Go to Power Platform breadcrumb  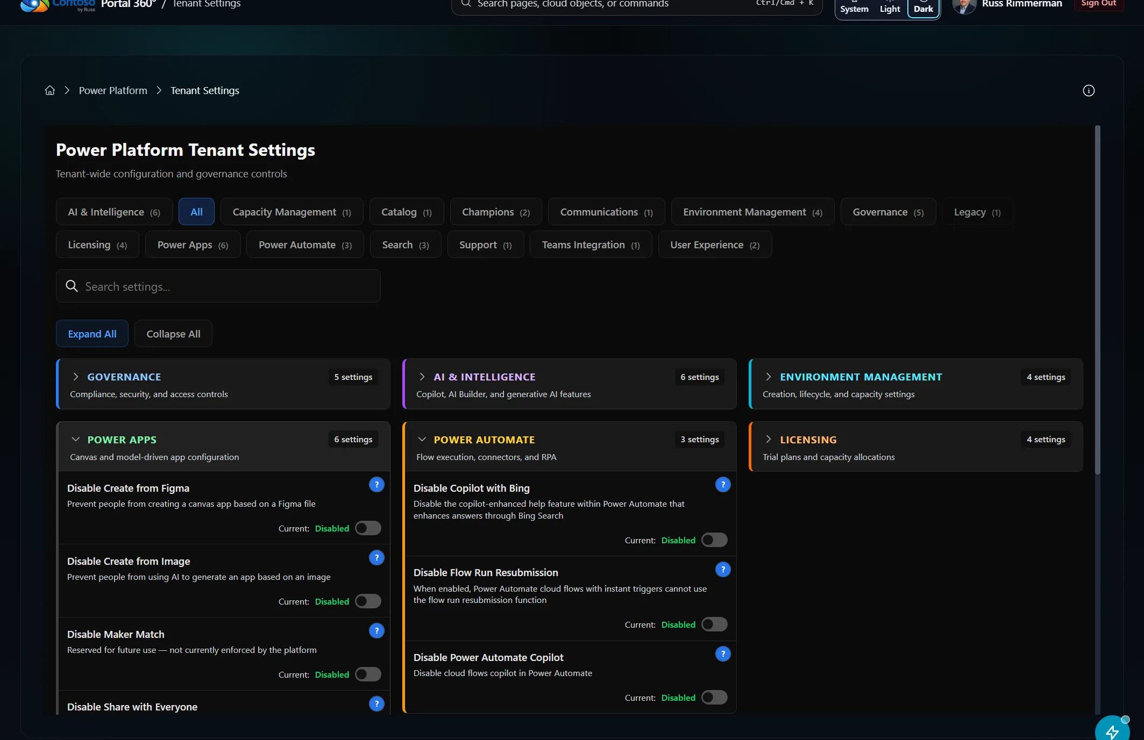click(x=113, y=90)
